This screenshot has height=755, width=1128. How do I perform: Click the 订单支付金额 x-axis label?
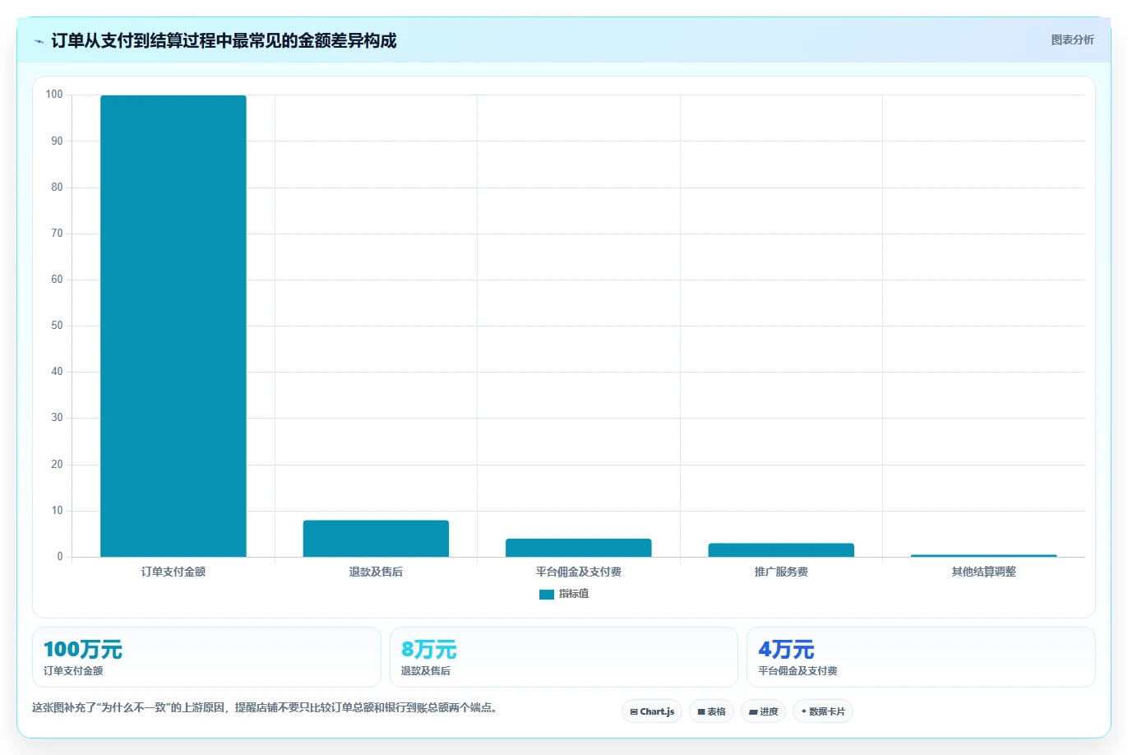[173, 572]
